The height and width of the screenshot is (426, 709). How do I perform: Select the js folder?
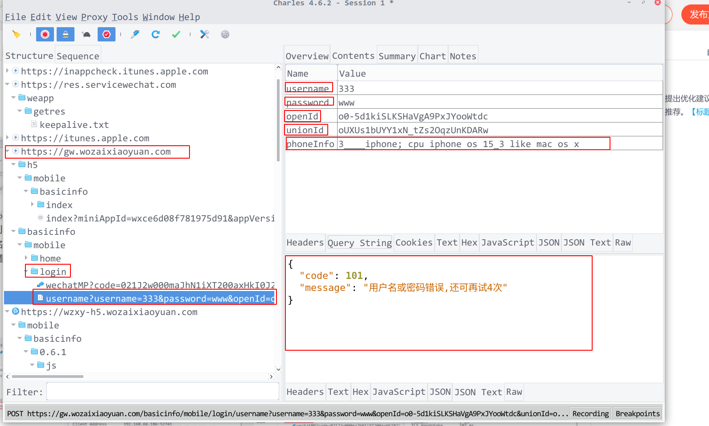[51, 365]
